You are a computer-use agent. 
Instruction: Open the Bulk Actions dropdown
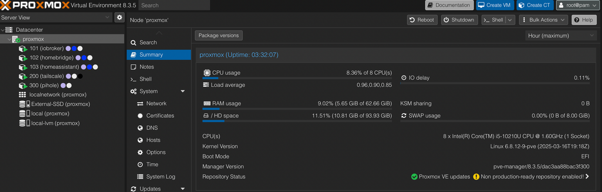pyautogui.click(x=543, y=20)
